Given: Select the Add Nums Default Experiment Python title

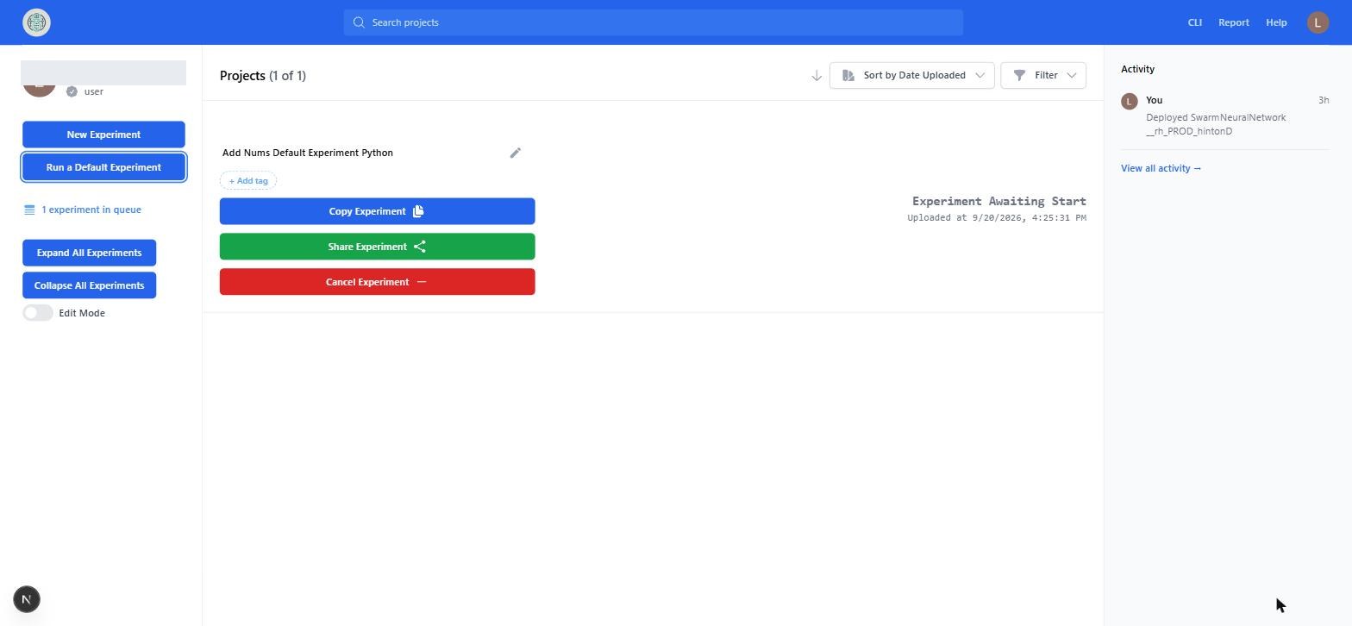Looking at the screenshot, I should [308, 153].
